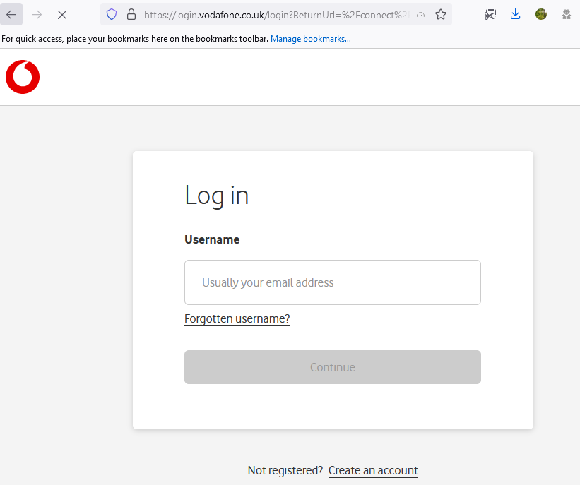Screen dimensions: 580x485
Task: Click the forward navigation arrow
Action: pyautogui.click(x=36, y=13)
